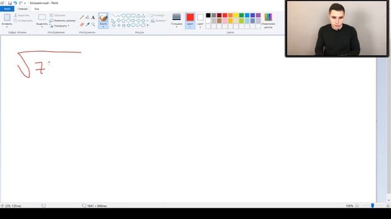Expand the Paste dropdown arrow
Image resolution: width=391 pixels, height=219 pixels.
tap(7, 27)
